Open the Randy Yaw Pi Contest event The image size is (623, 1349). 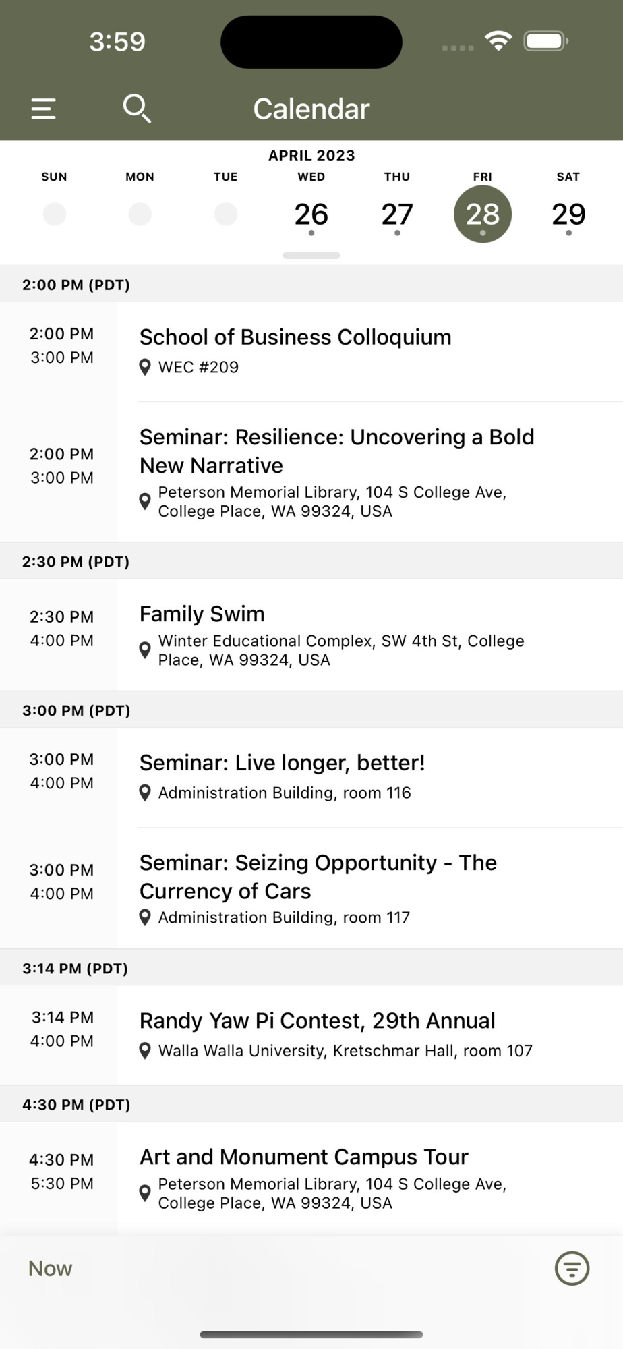(317, 1021)
